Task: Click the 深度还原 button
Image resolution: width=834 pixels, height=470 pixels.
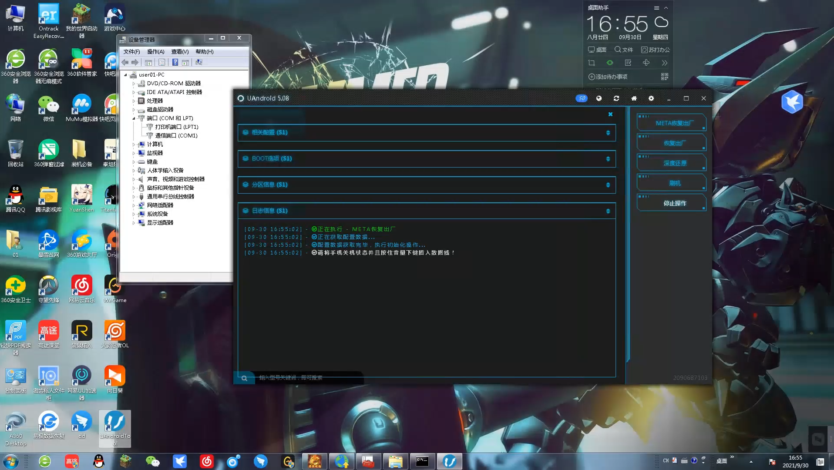Action: (671, 163)
